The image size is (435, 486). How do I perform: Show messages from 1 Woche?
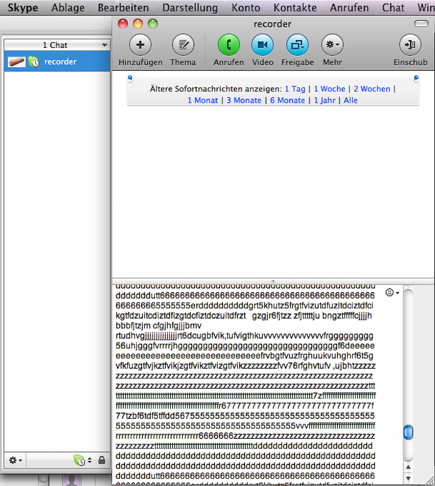pos(330,89)
